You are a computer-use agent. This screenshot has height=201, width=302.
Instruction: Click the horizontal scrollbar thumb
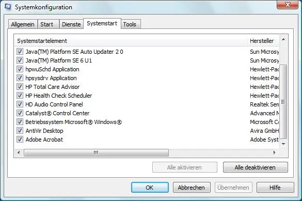(x=96, y=152)
